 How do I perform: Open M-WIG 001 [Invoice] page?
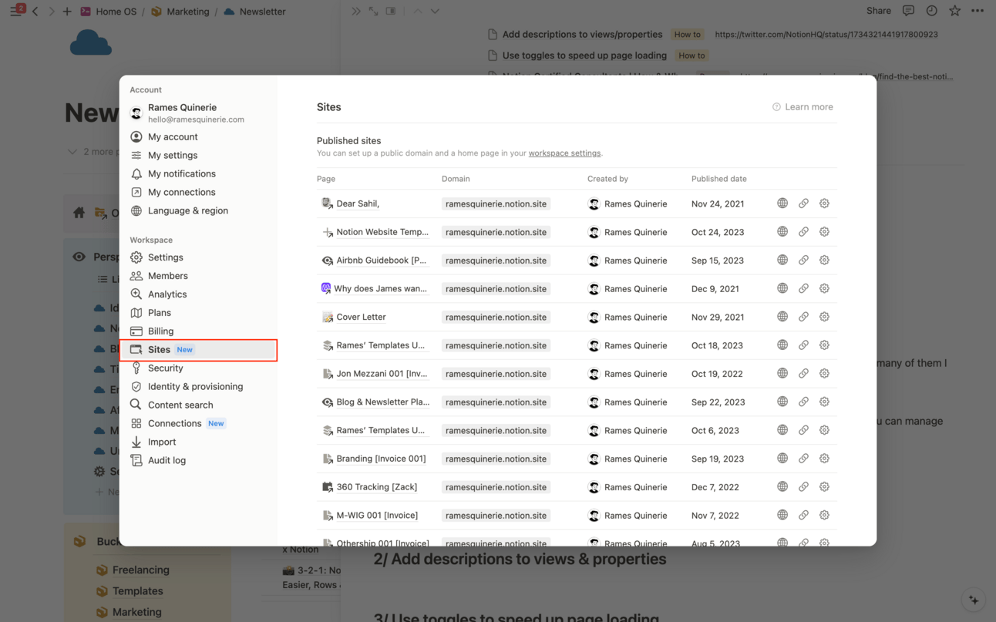tap(377, 515)
